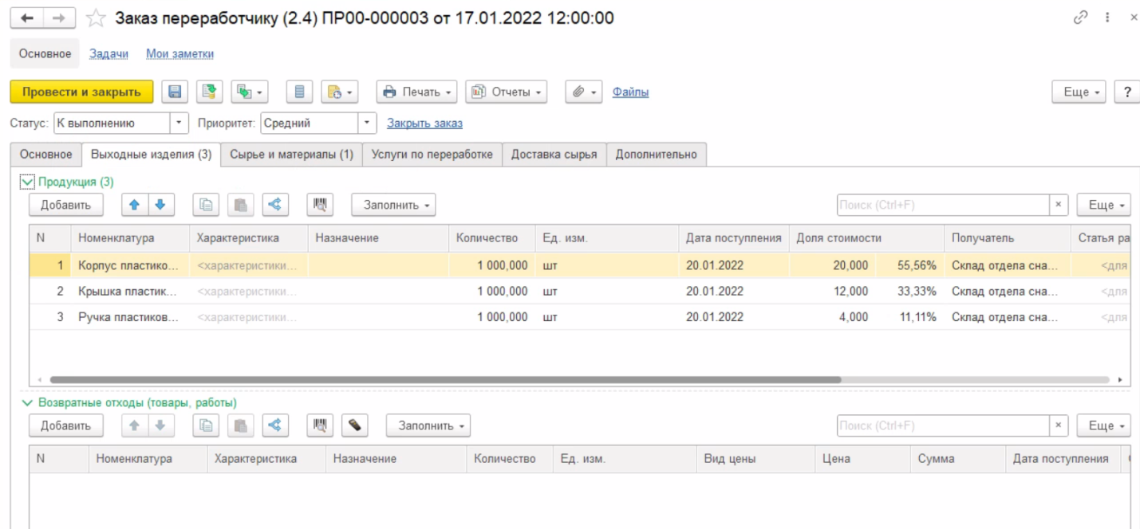The height and width of the screenshot is (529, 1140).
Task: Click the favorites star next to document title
Action: click(96, 18)
